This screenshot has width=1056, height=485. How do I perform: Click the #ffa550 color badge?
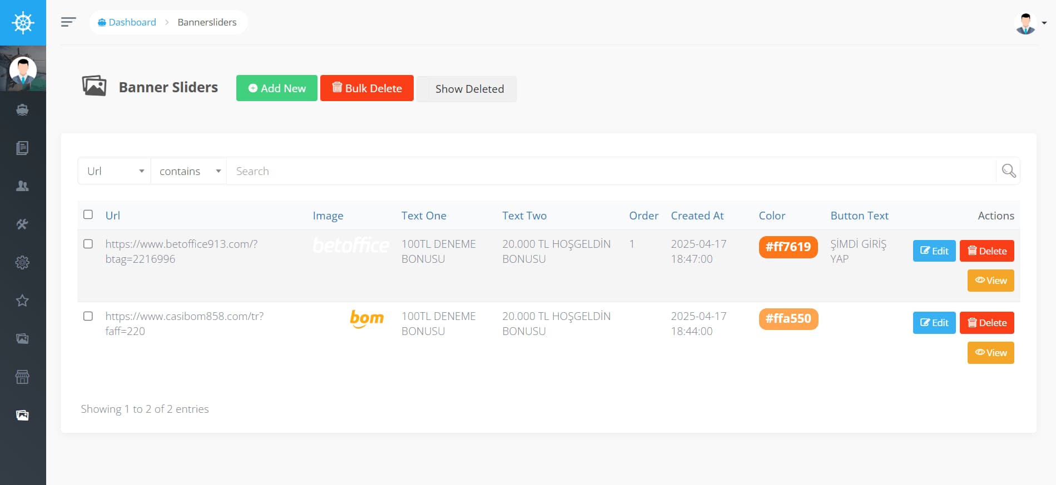[x=788, y=319]
